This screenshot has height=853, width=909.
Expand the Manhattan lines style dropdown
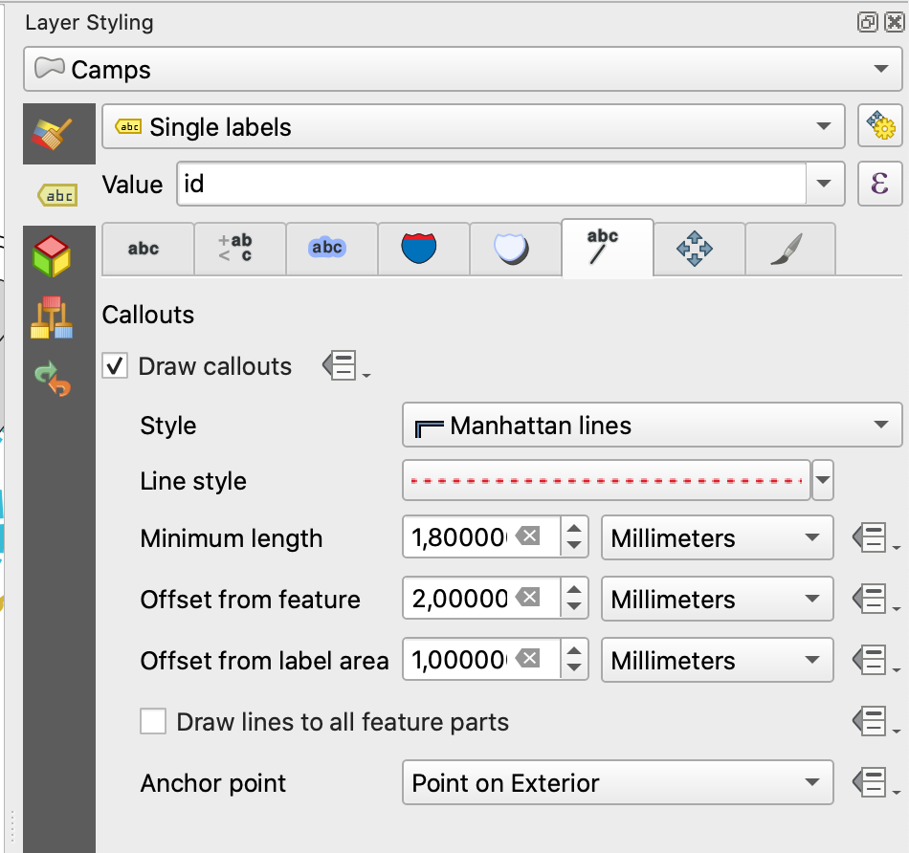click(652, 426)
